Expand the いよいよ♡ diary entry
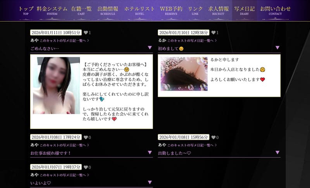Viewport: 310px width, 188px height. tap(150, 182)
